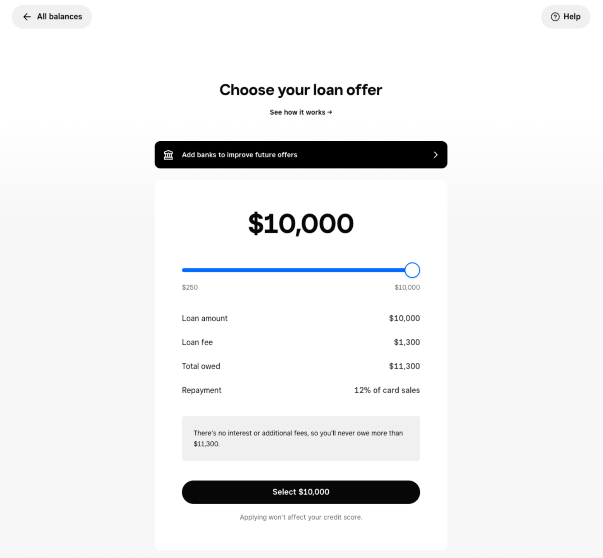Click the no-interest disclaimer box

click(x=301, y=438)
